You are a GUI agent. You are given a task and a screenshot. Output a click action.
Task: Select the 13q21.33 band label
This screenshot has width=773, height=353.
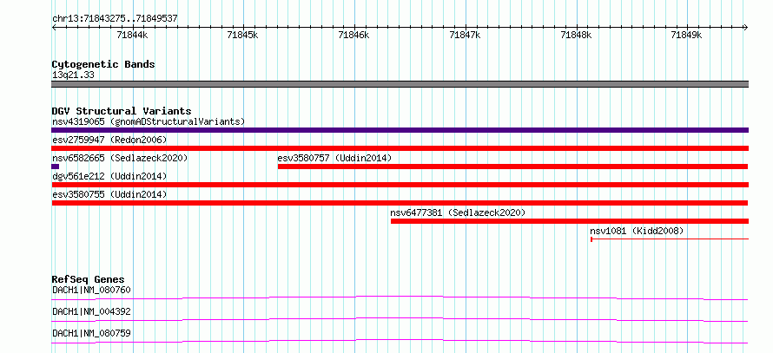tap(73, 75)
